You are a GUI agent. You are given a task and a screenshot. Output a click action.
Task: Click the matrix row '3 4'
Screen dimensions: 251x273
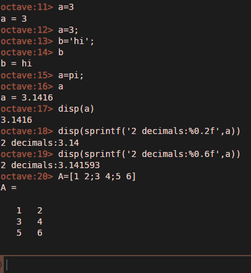click(29, 222)
